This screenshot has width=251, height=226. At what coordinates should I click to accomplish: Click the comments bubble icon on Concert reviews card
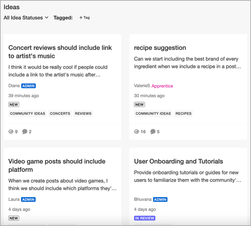click(25, 132)
